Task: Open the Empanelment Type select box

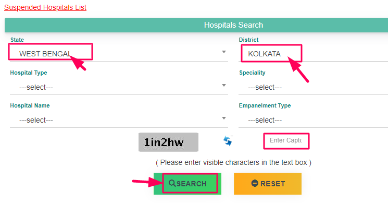Action: (314, 120)
